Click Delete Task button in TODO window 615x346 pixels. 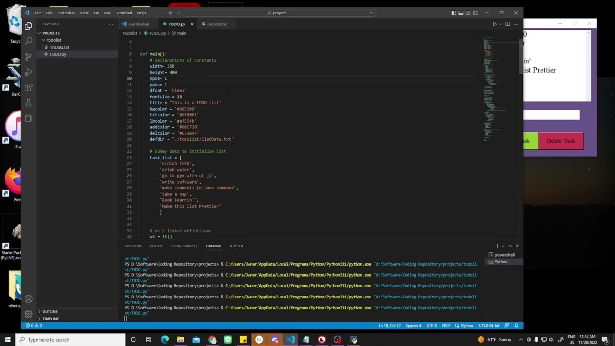click(x=560, y=141)
